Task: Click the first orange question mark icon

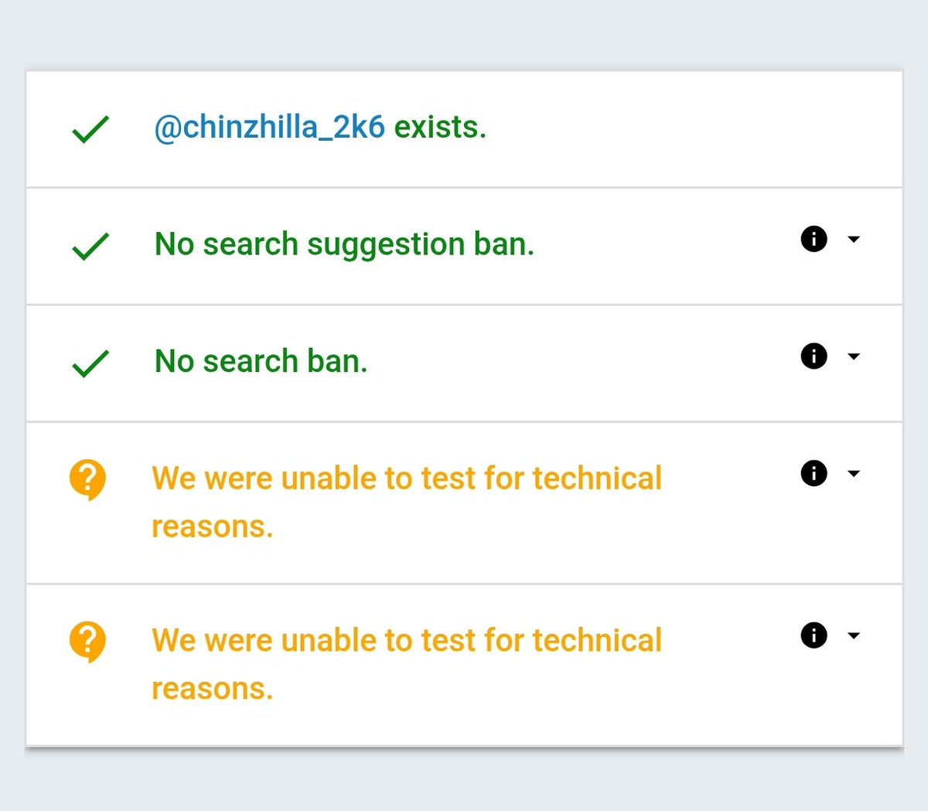Action: (87, 479)
